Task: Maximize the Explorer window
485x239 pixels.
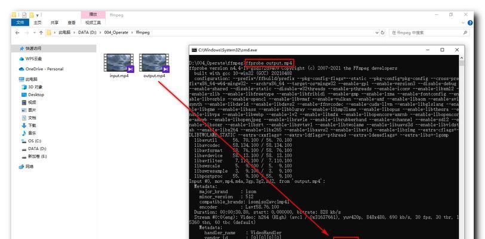Action: pos(451,14)
